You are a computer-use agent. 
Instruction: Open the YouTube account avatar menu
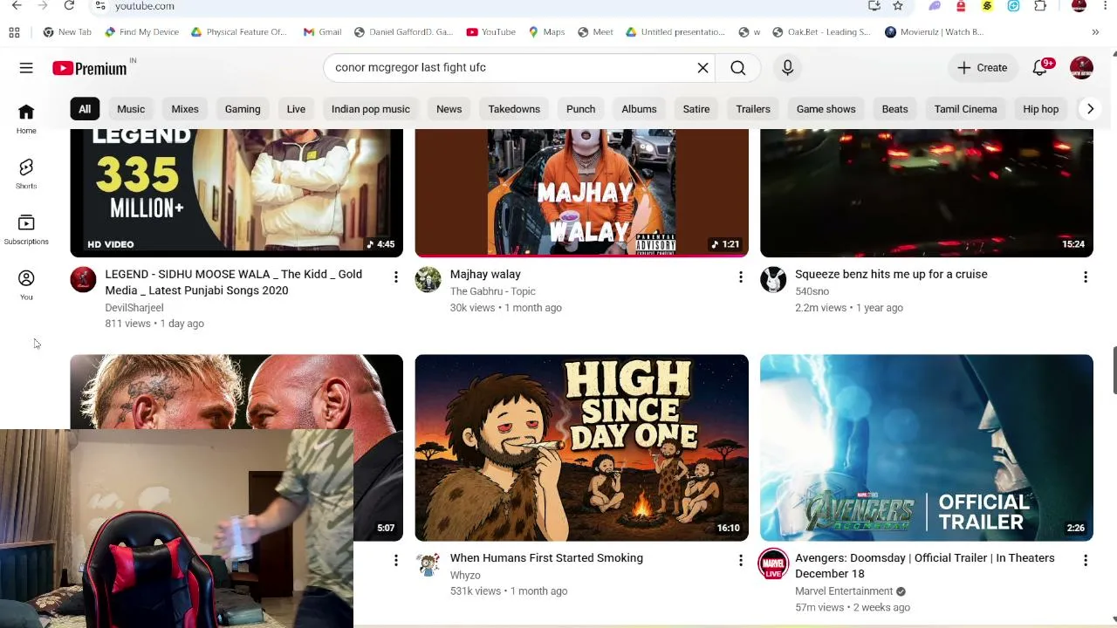coord(1081,67)
